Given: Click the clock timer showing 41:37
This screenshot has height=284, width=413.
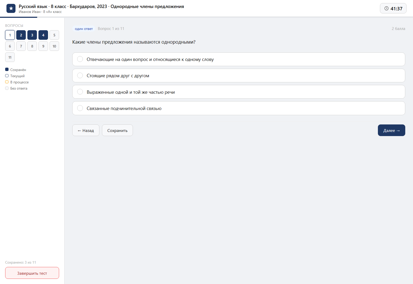Looking at the screenshot, I should [393, 9].
